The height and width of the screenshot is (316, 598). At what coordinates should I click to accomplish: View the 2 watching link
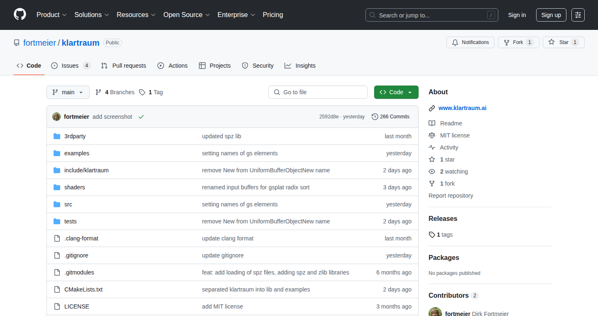pyautogui.click(x=448, y=171)
